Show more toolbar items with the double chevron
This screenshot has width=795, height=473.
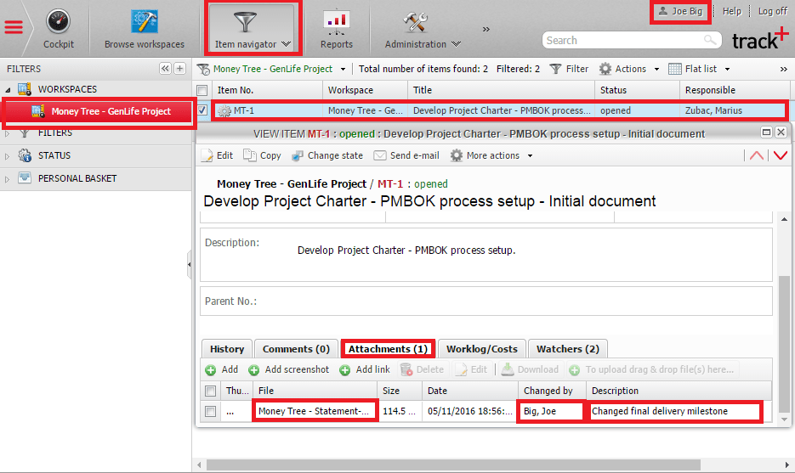(x=486, y=30)
